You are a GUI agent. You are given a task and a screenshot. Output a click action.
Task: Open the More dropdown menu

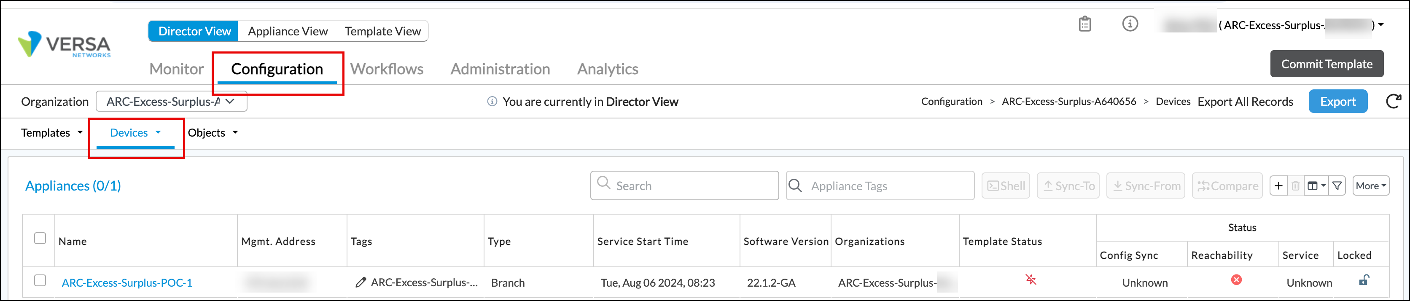[1370, 186]
